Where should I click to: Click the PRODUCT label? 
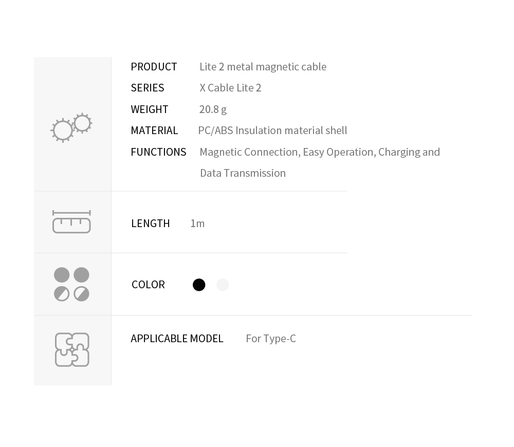point(154,67)
